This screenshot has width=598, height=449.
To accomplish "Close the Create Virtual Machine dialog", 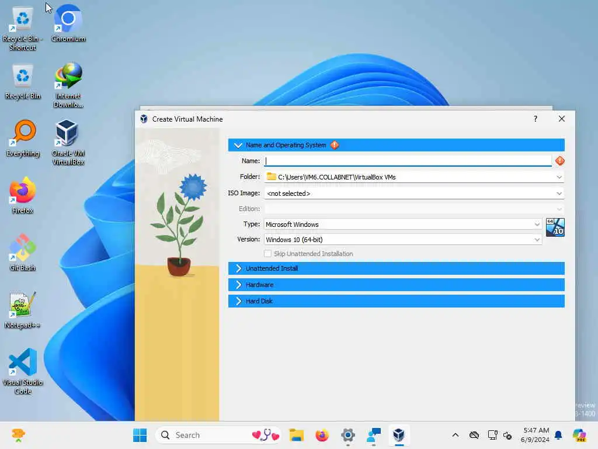I will pyautogui.click(x=561, y=119).
